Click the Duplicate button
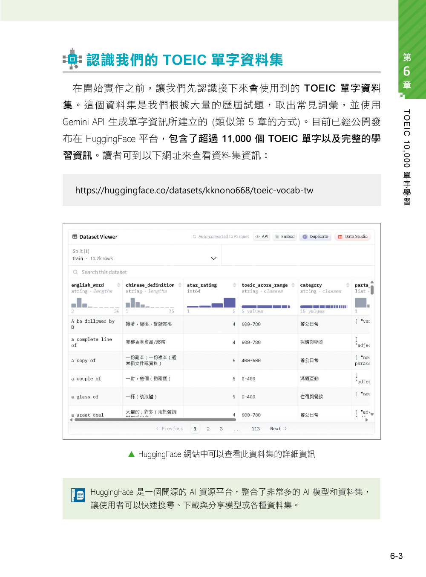Image resolution: width=426 pixels, height=577 pixels. pos(315,236)
